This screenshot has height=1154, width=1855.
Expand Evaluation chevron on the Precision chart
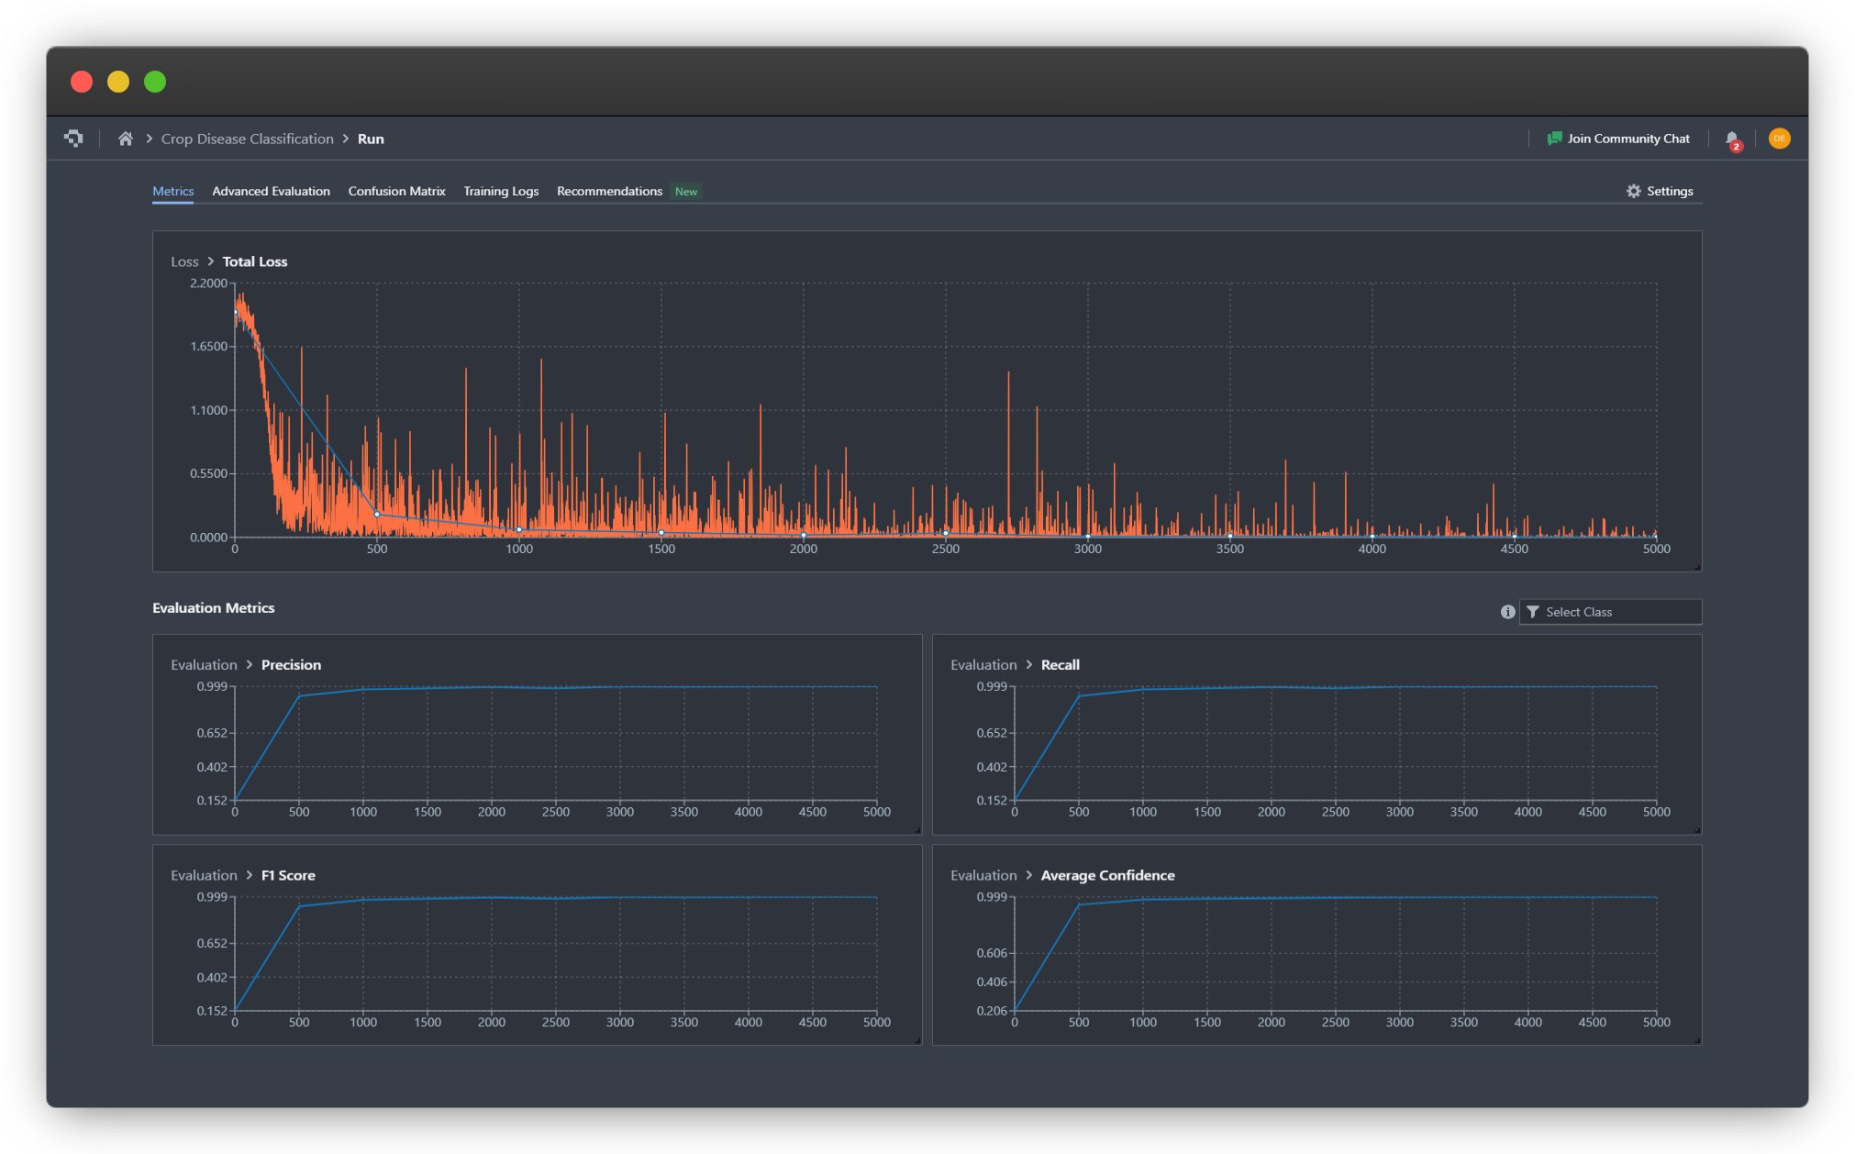tap(249, 665)
